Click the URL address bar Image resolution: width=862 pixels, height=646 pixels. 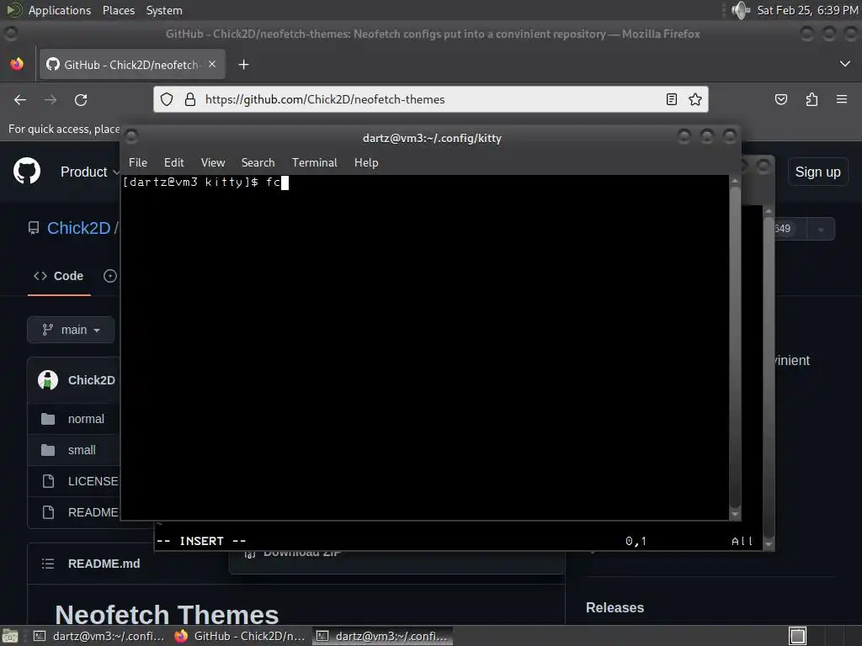point(431,99)
